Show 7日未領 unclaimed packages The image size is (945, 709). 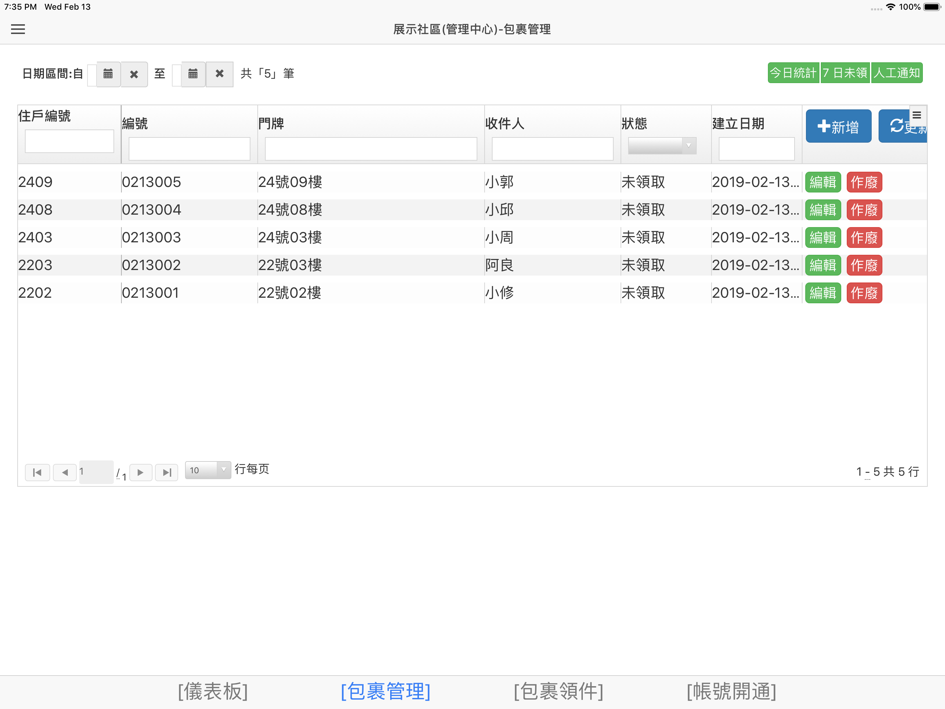click(845, 73)
